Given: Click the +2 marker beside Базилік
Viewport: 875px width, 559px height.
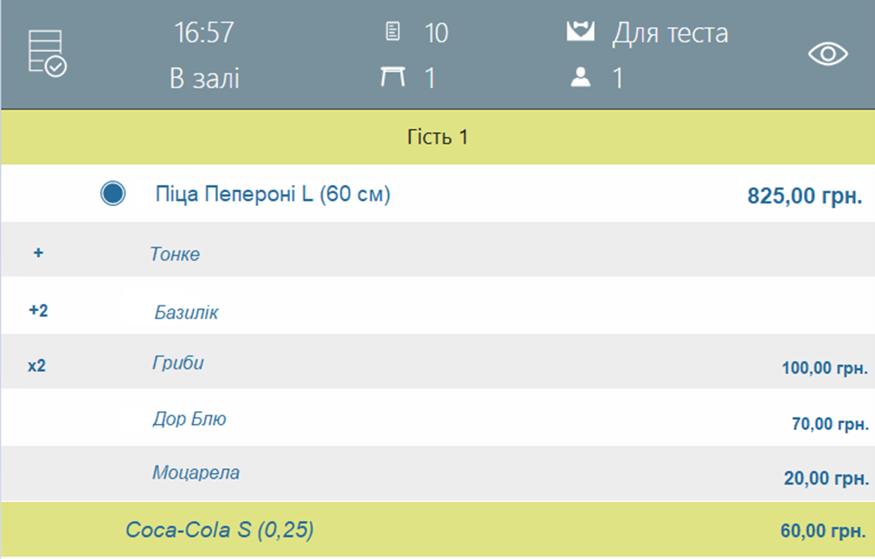Looking at the screenshot, I should tap(38, 310).
